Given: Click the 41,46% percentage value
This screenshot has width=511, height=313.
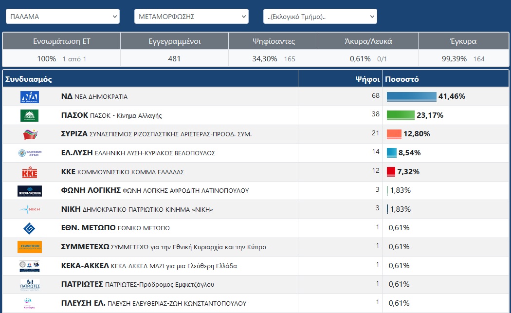Looking at the screenshot, I should (452, 96).
